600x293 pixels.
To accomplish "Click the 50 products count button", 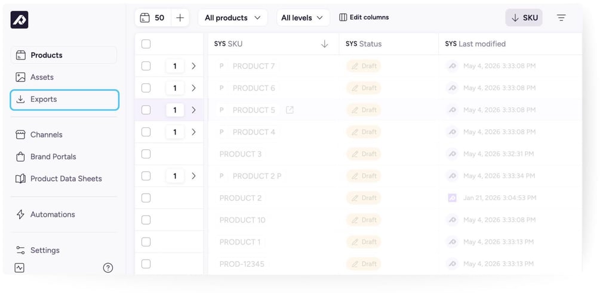I will [152, 17].
